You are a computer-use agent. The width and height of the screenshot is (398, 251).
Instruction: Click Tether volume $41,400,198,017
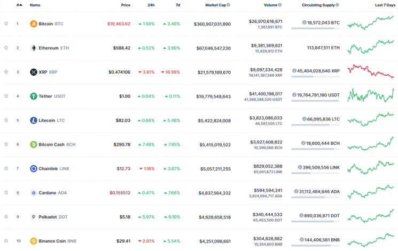[x=266, y=94]
